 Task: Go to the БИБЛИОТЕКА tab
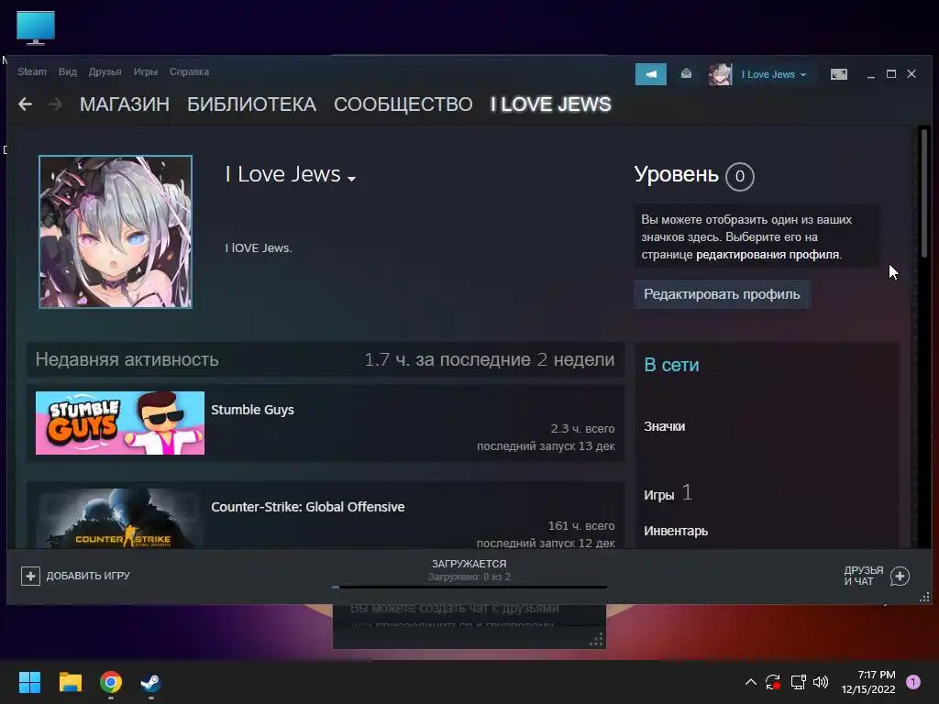251,104
